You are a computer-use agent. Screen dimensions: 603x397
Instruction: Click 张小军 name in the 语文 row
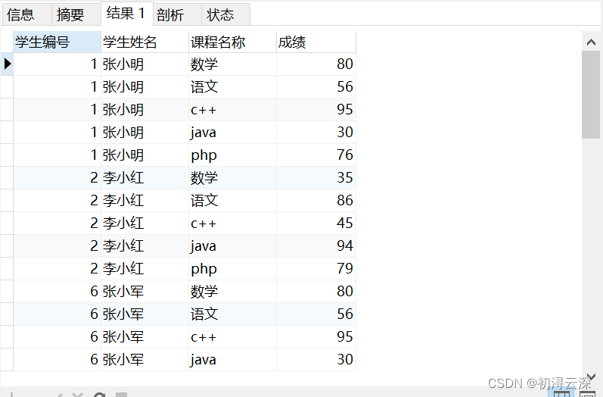point(145,314)
